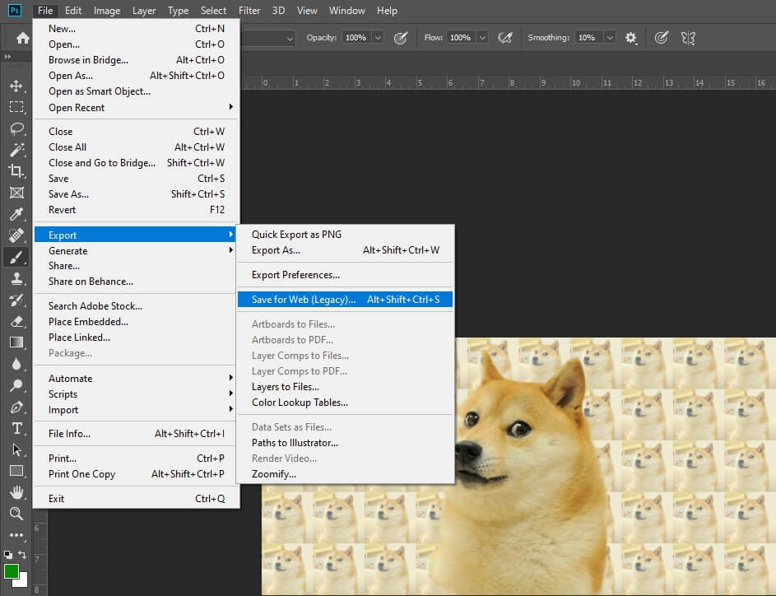Select the Rectangle shape tool
This screenshot has height=596, width=776.
point(16,471)
